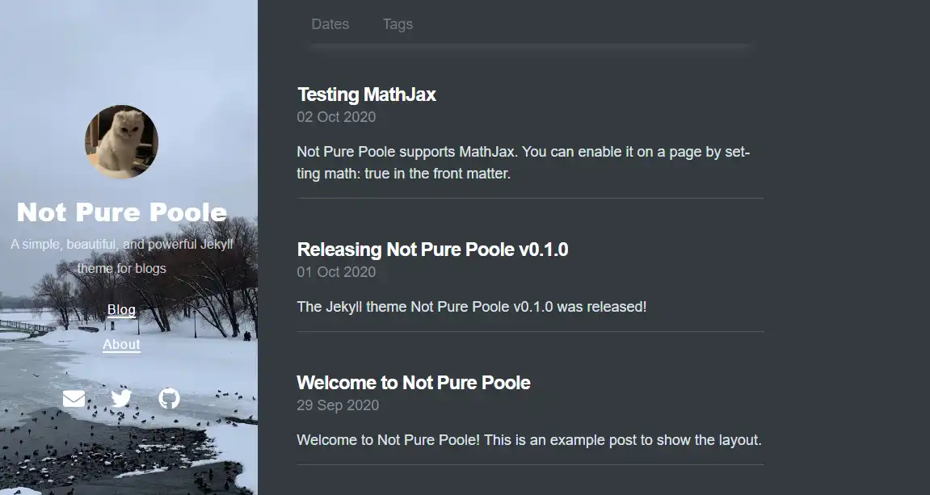
Task: Open Releasing Not Pure Poole v0.1.0 post
Action: tap(432, 250)
